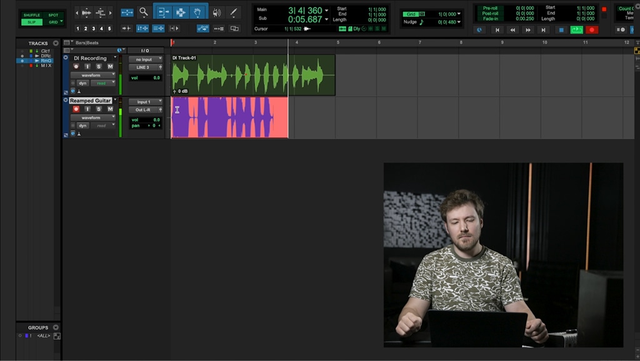Switch to Spot edit mode
This screenshot has height=361, width=640.
tap(54, 15)
